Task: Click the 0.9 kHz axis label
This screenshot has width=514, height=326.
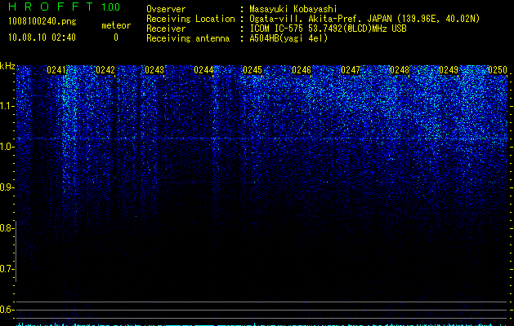Action: (x=7, y=187)
